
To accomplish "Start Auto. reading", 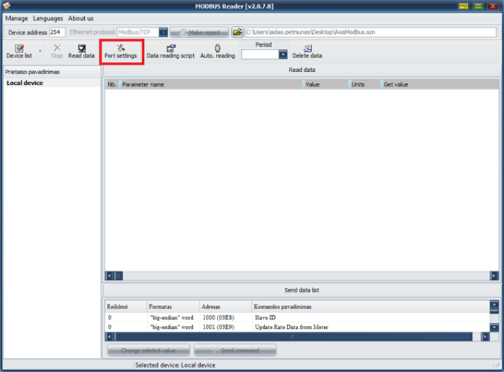I will [217, 50].
